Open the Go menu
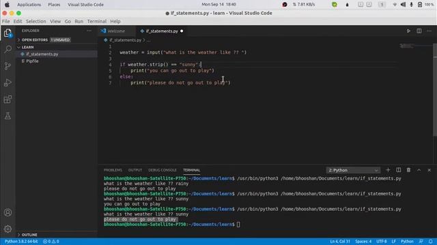This screenshot has width=437, height=245. point(68,21)
